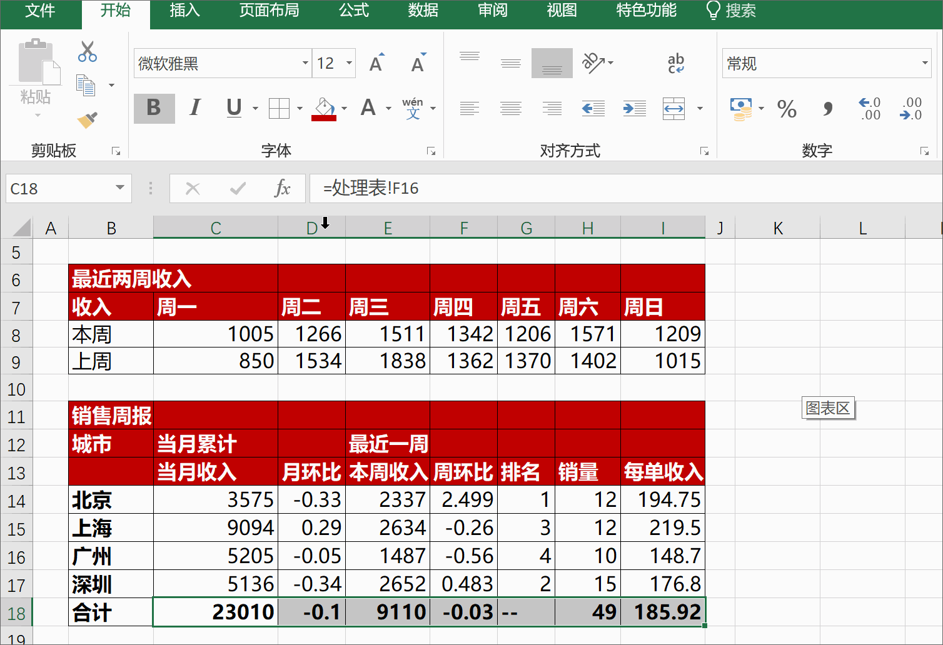Open the font name dropdown
This screenshot has width=943, height=645.
click(x=305, y=63)
